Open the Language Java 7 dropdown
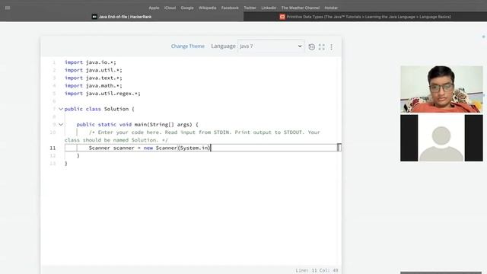487x274 pixels. [271, 46]
